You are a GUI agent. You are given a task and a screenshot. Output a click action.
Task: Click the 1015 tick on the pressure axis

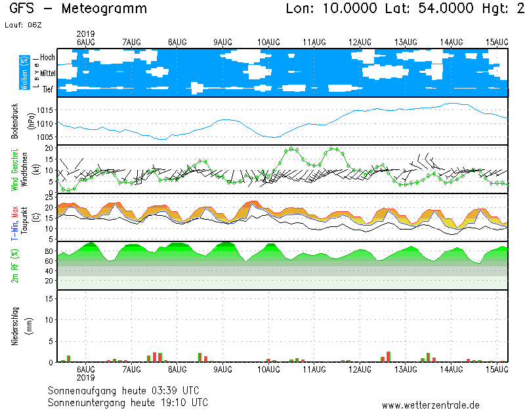(x=46, y=110)
